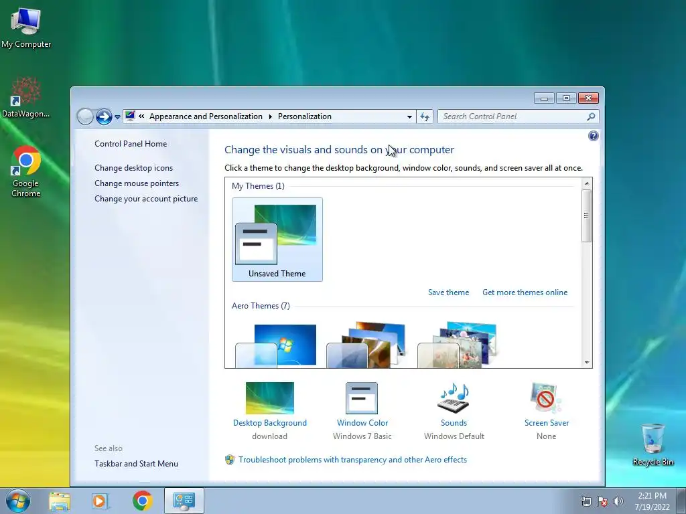686x514 pixels.
Task: Expand the arrow after Appearance and Personalization
Action: click(271, 116)
